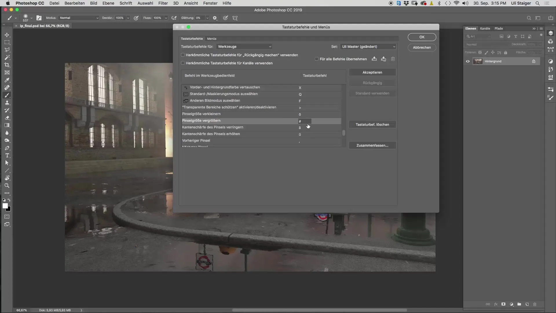Click shortcut field for 'Pinselgröße vergrößern'

pyautogui.click(x=305, y=121)
